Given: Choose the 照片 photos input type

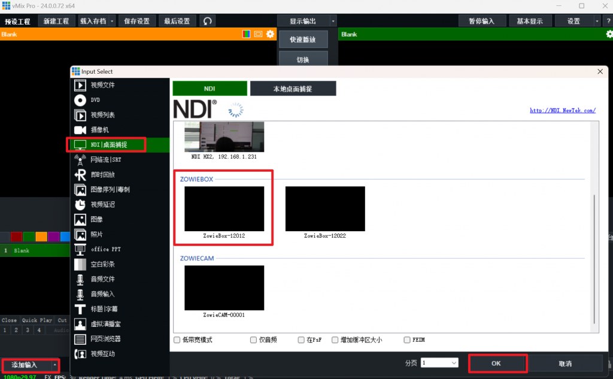Looking at the screenshot, I should (120, 234).
